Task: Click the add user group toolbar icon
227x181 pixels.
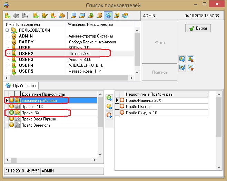Action: pos(8,15)
